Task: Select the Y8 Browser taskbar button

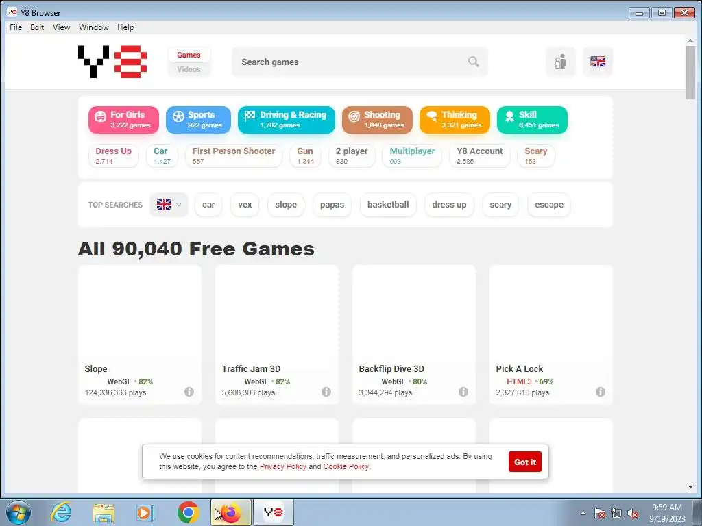Action: tap(274, 512)
